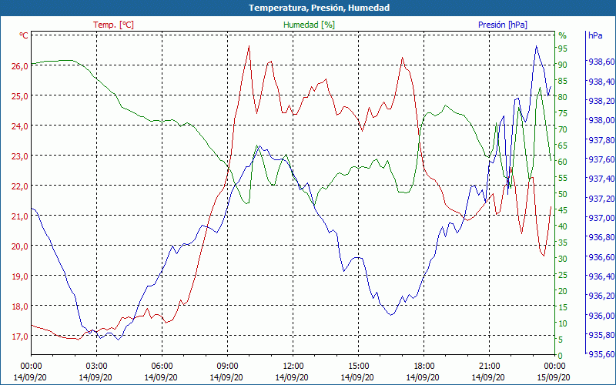Click the 21,0 temperature axis value
Image resolution: width=616 pixels, height=385 pixels.
(20, 216)
